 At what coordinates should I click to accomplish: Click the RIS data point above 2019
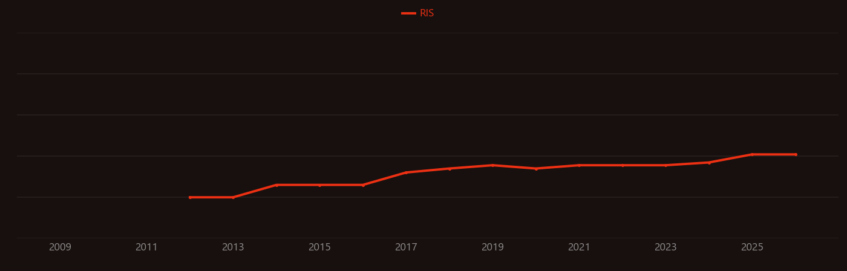(x=492, y=165)
